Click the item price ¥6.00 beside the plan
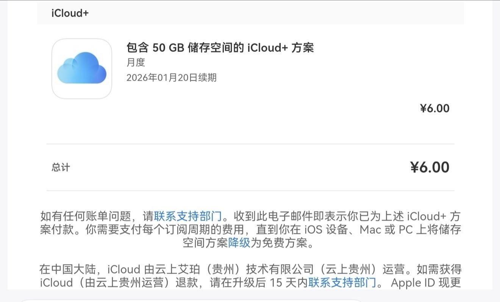 click(435, 108)
